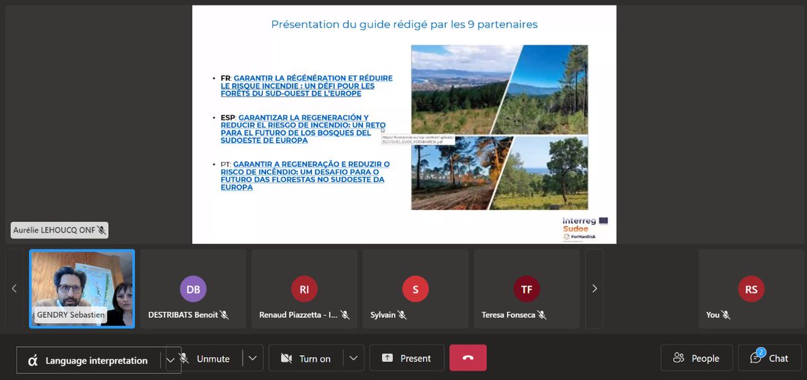This screenshot has height=380, width=807.
Task: Click muted mic icon beside Renaud Piazzetta
Action: coord(345,315)
